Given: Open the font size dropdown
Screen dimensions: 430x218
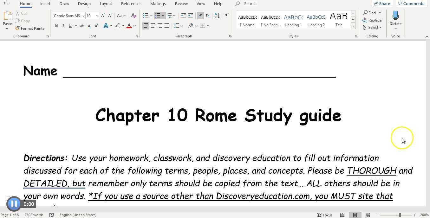Looking at the screenshot, I should [96, 16].
